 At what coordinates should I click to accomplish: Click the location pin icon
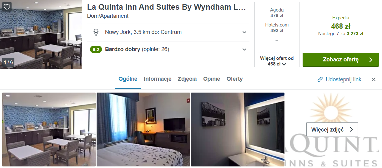96,32
